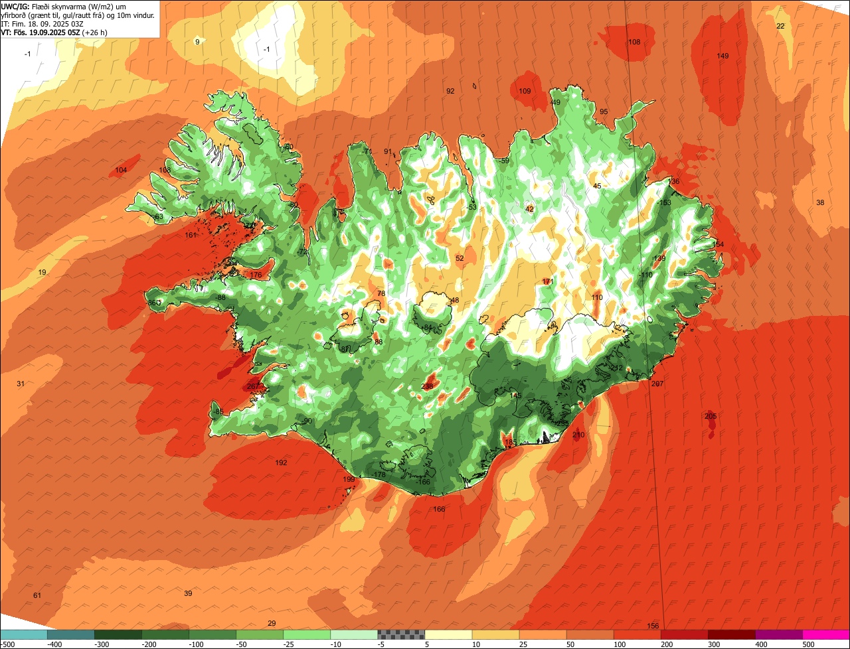This screenshot has height=649, width=850.
Task: Click the teal -500 to -400 legend swatch
Action: (x=24, y=634)
